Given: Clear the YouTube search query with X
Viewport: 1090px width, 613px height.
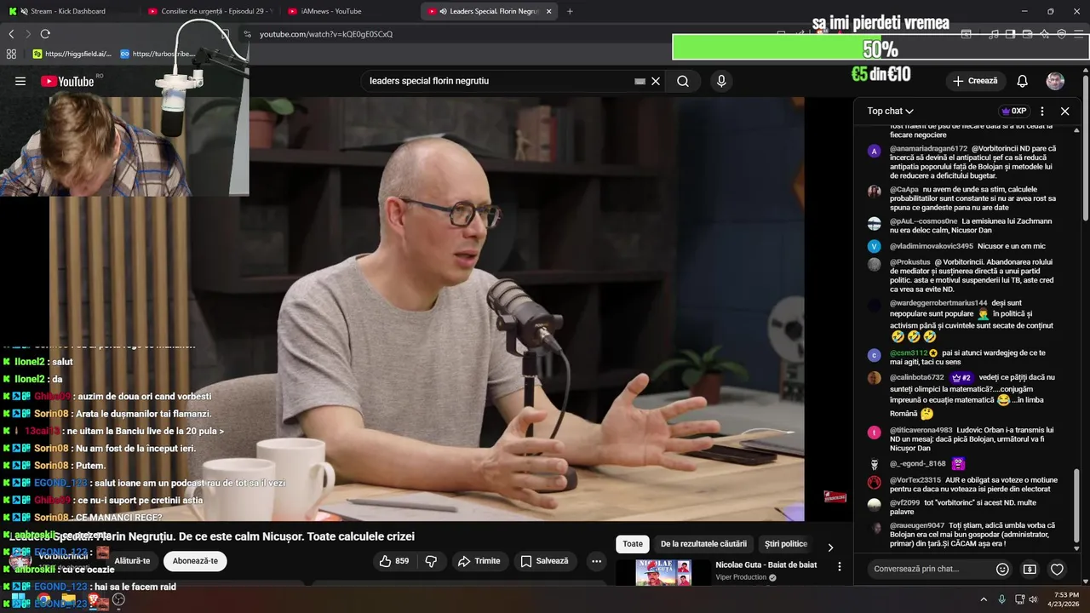Looking at the screenshot, I should 656,81.
